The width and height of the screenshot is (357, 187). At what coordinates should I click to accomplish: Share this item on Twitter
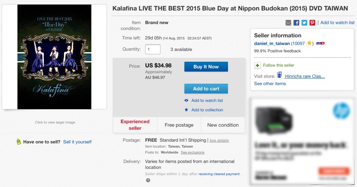[304, 23]
